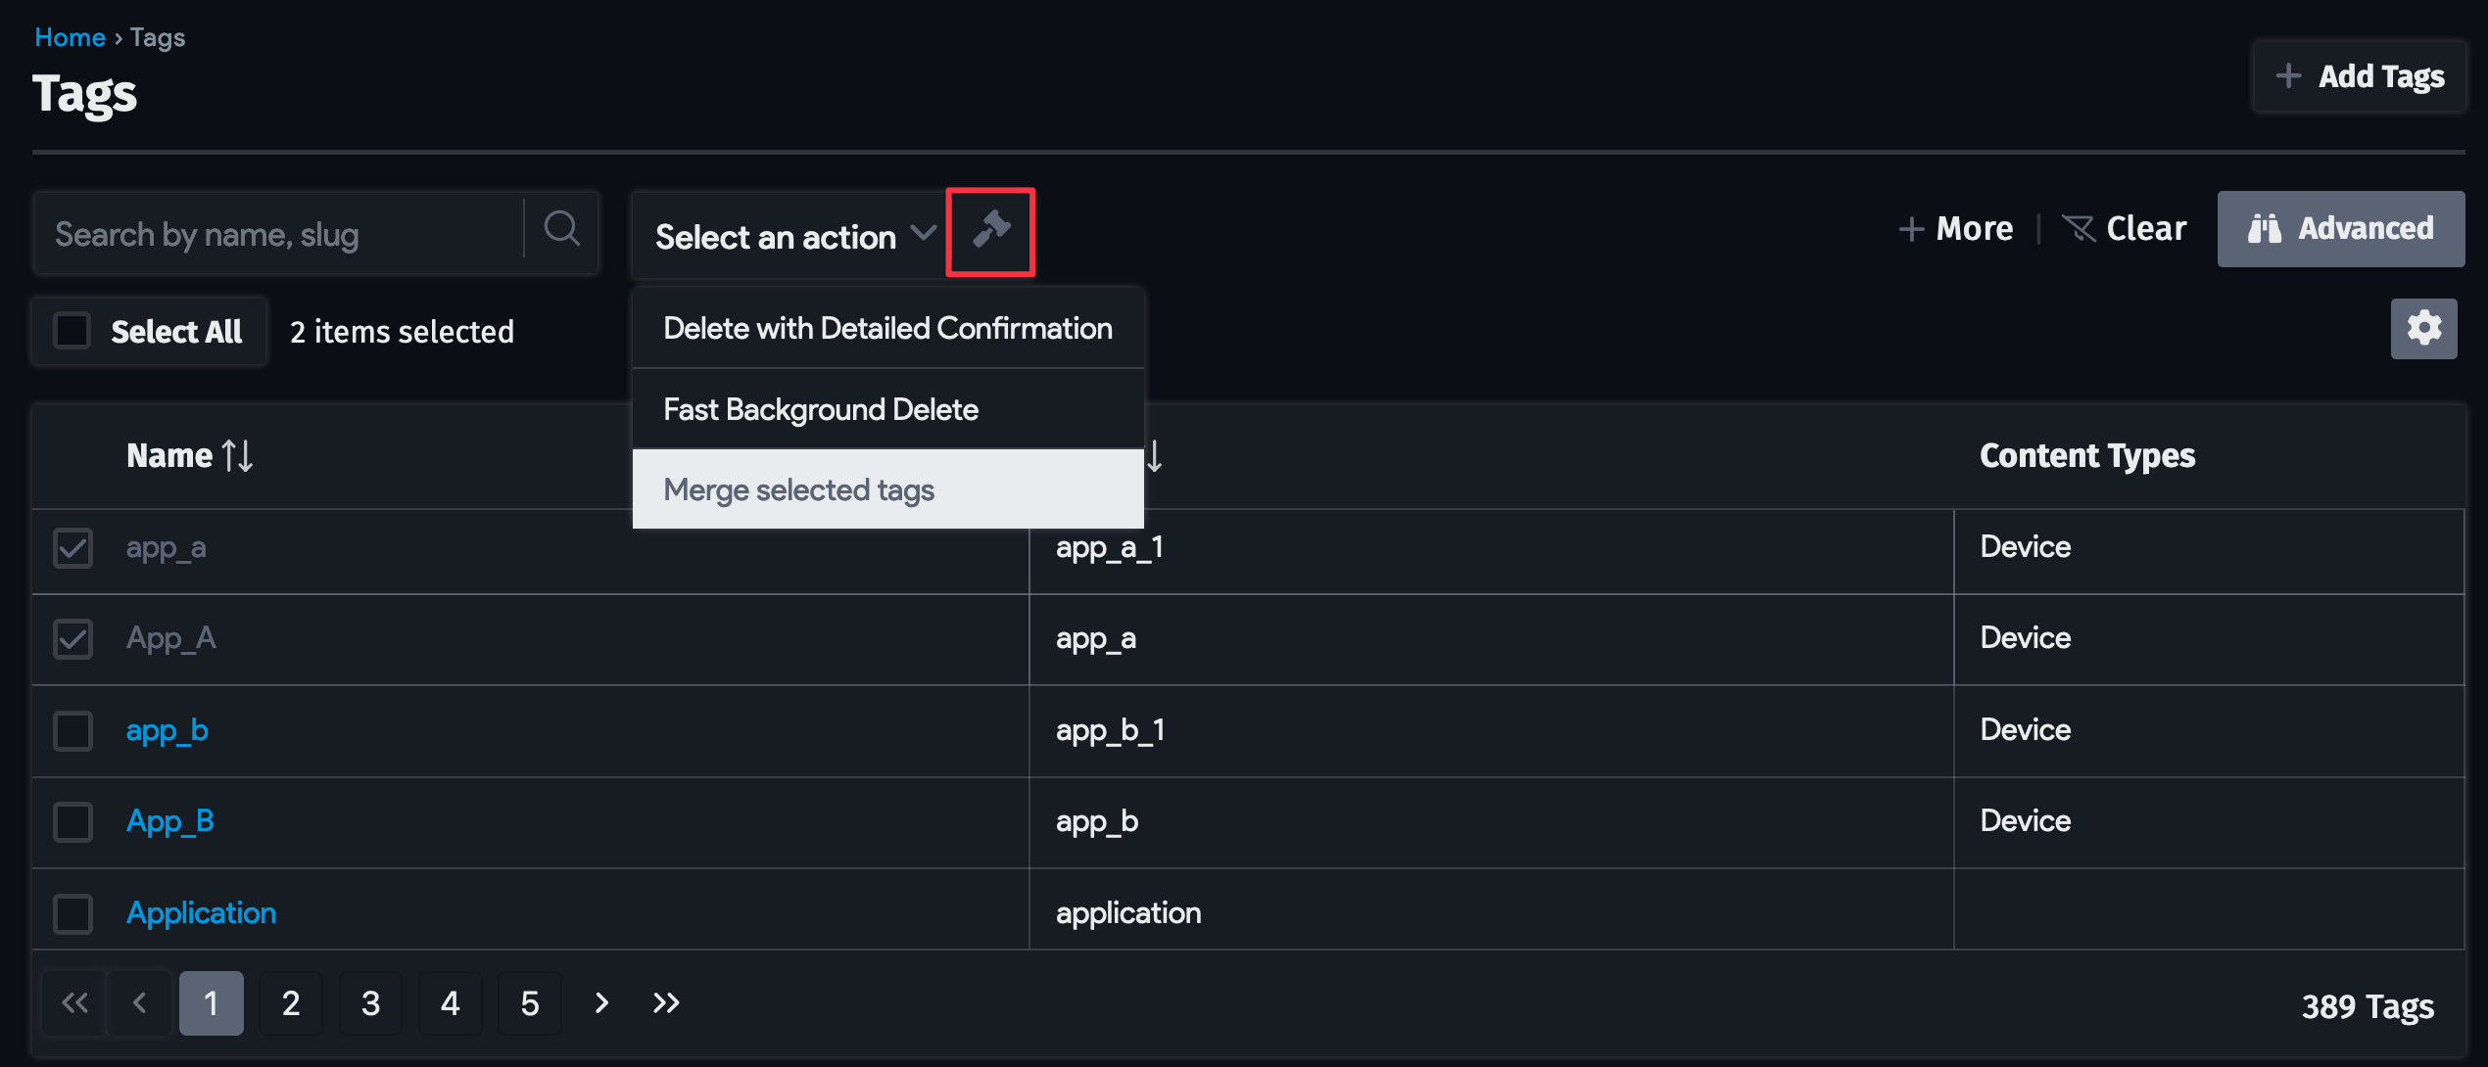Click the gavel run-action icon
Image resolution: width=2488 pixels, height=1067 pixels.
coord(990,231)
